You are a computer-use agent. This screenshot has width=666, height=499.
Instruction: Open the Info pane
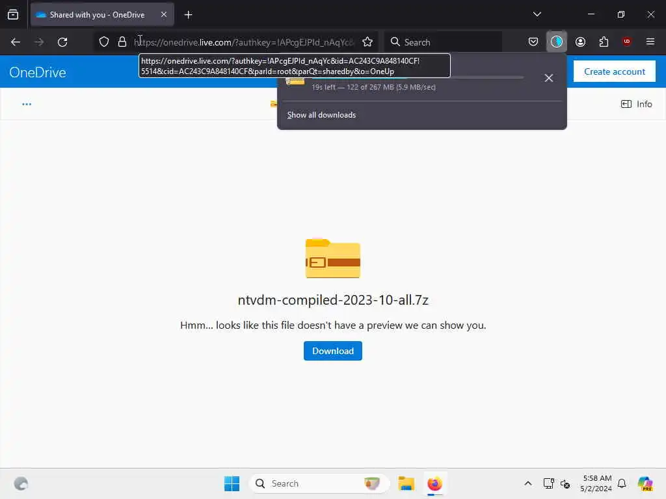pos(636,104)
